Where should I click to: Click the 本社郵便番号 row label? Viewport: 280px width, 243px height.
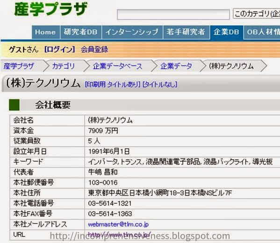(34, 182)
